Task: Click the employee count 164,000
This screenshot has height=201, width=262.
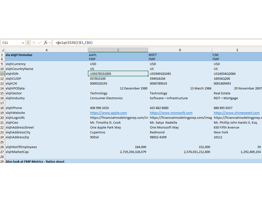Action: coord(118,147)
